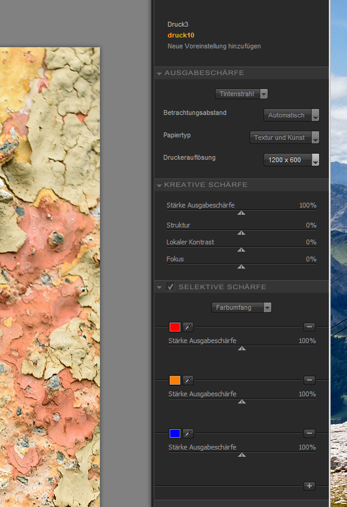Open the Farbumfang mode dropdown
The height and width of the screenshot is (507, 347).
(x=242, y=307)
